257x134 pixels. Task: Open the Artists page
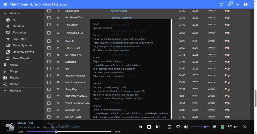pos(14,65)
